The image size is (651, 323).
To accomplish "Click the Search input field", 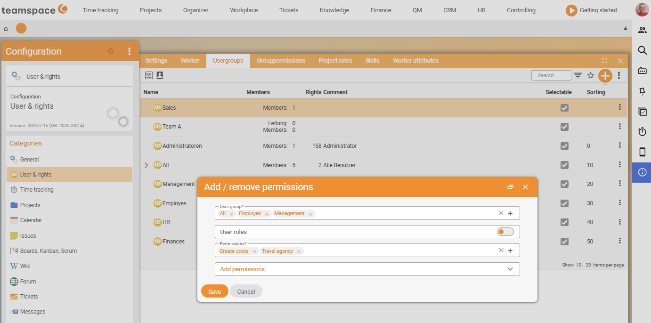I will tap(551, 75).
